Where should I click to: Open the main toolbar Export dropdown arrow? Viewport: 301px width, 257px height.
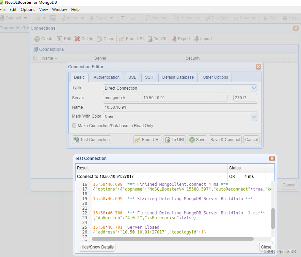click(111, 18)
